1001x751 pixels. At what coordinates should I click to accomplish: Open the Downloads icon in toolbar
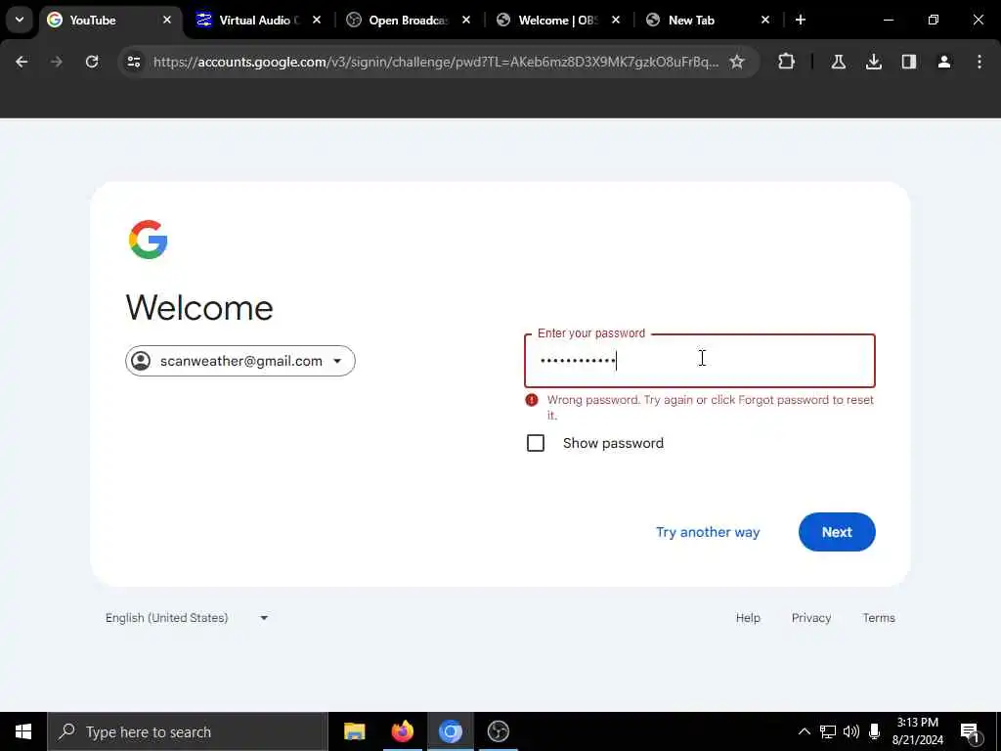[873, 62]
